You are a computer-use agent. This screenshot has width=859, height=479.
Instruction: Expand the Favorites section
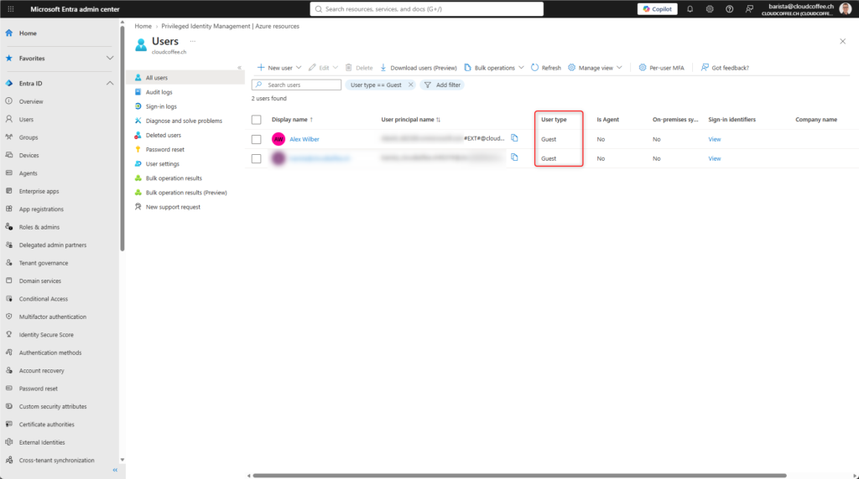coord(110,58)
